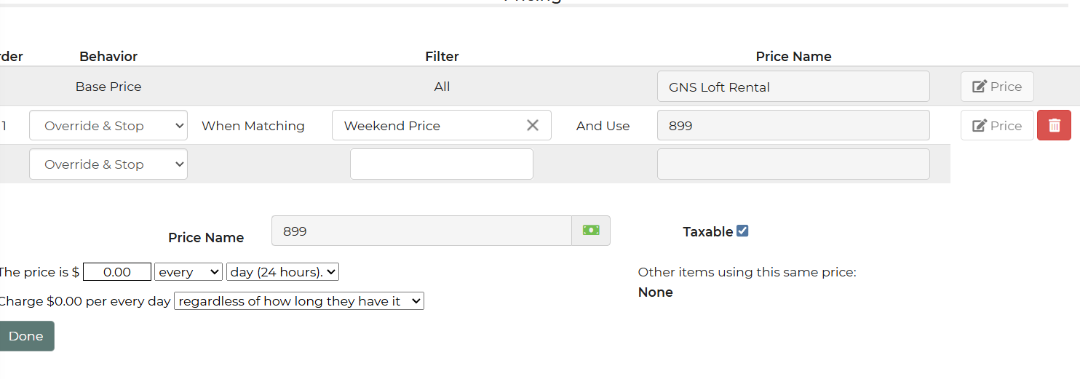The width and height of the screenshot is (1080, 379).
Task: Click the 899 price name field in row 1
Action: click(793, 125)
